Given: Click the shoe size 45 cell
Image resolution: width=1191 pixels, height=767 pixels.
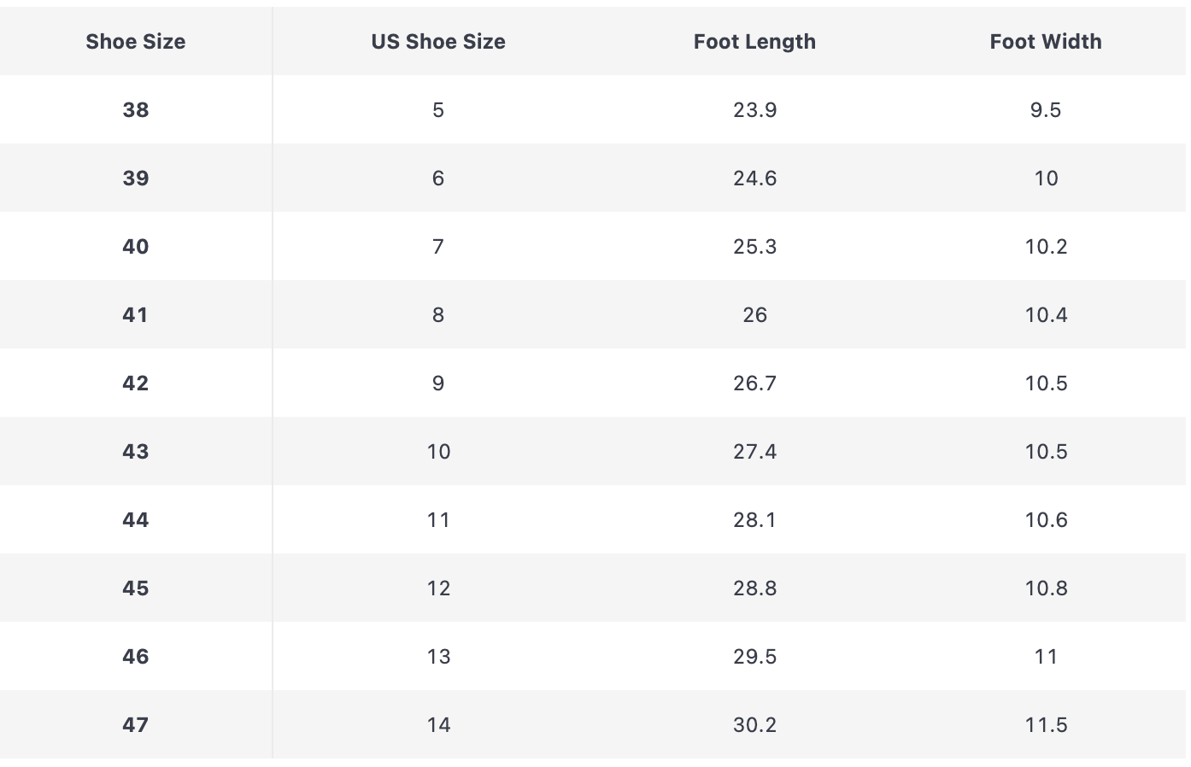Looking at the screenshot, I should [x=135, y=588].
